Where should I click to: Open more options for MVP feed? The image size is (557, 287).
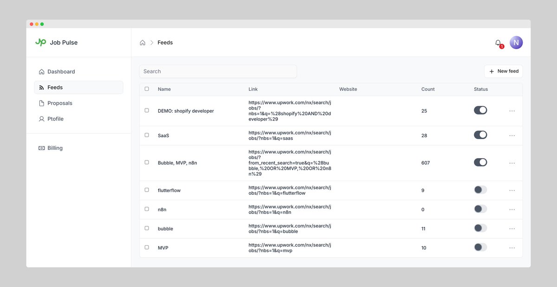pyautogui.click(x=512, y=248)
